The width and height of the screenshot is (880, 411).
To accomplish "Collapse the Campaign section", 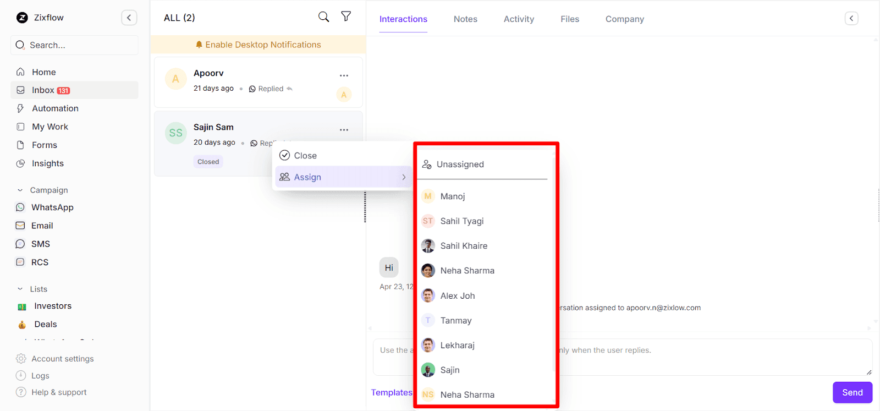I will coord(20,190).
